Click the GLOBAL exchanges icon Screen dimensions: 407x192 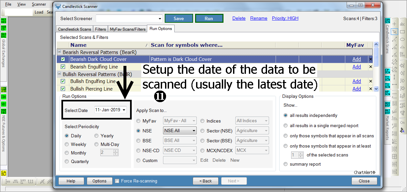pyautogui.click(x=4, y=35)
